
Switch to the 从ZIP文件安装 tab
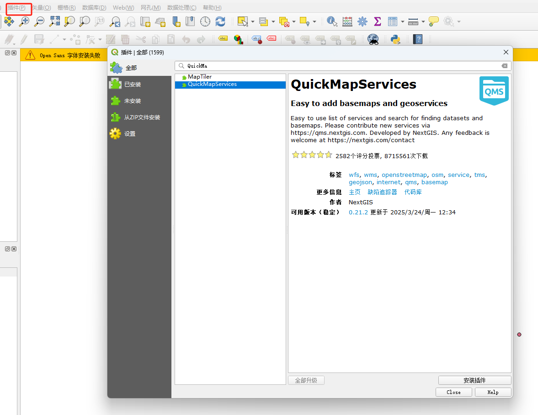coord(142,117)
